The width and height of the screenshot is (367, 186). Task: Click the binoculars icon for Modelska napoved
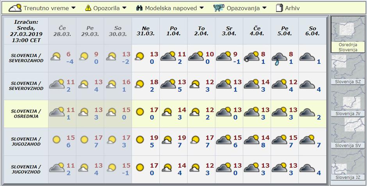[139, 8]
